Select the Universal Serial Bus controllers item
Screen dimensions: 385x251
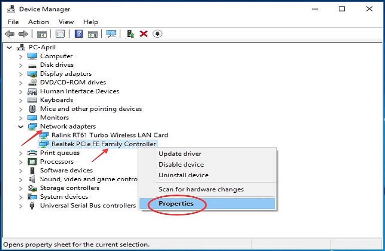coord(88,205)
